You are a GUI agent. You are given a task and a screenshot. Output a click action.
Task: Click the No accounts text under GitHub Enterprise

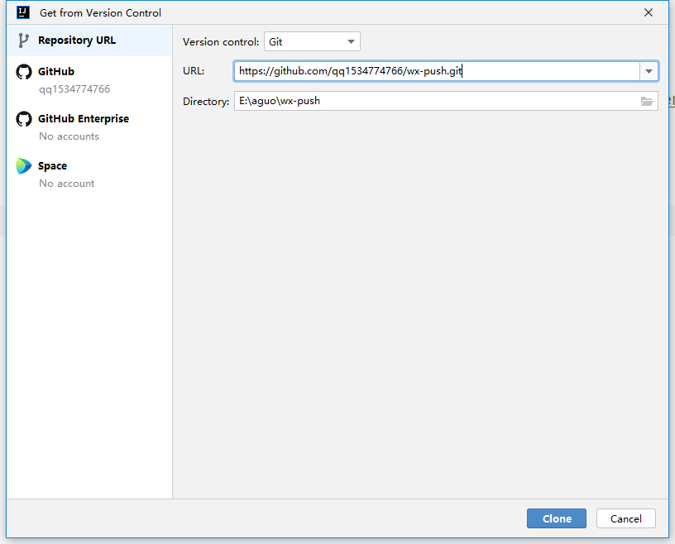coord(69,136)
